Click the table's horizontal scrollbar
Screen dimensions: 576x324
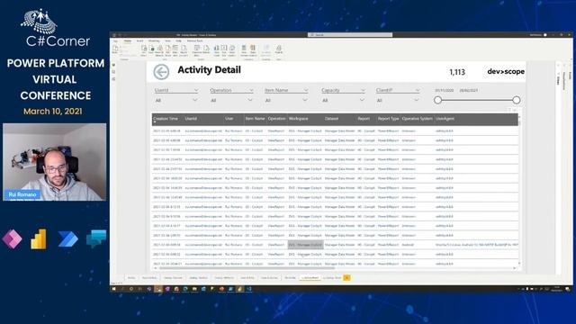click(247, 268)
